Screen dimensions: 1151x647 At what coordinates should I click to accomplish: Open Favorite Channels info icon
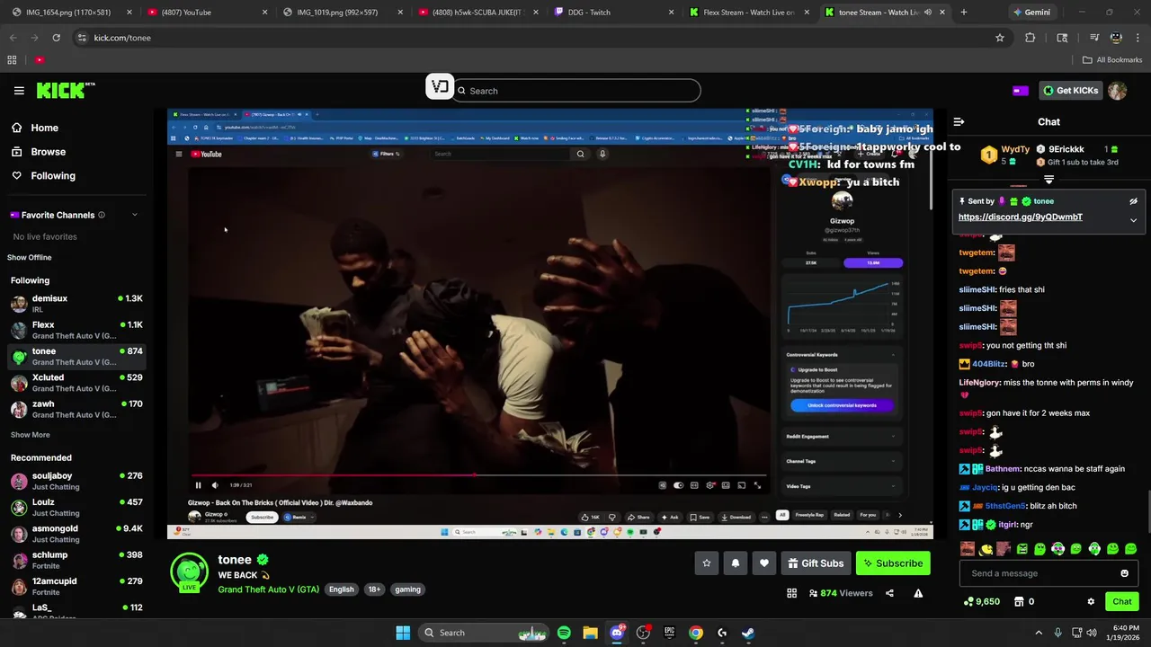click(102, 215)
